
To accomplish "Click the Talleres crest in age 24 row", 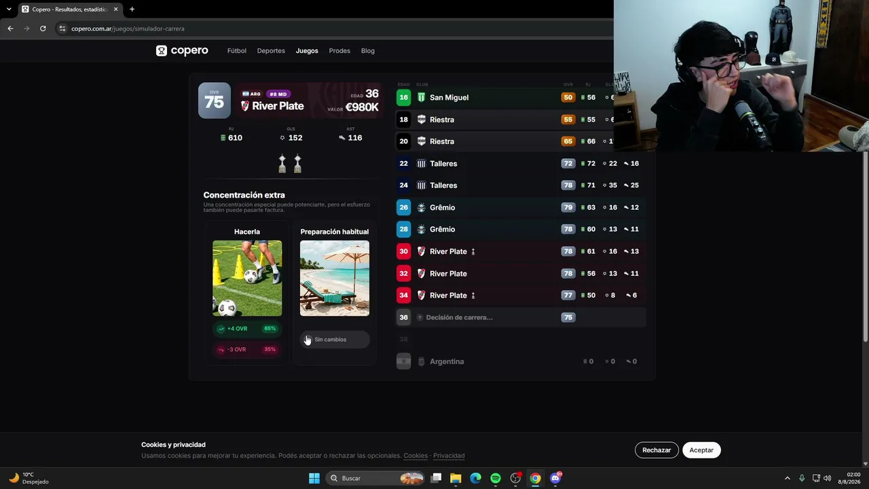I will click(x=421, y=185).
